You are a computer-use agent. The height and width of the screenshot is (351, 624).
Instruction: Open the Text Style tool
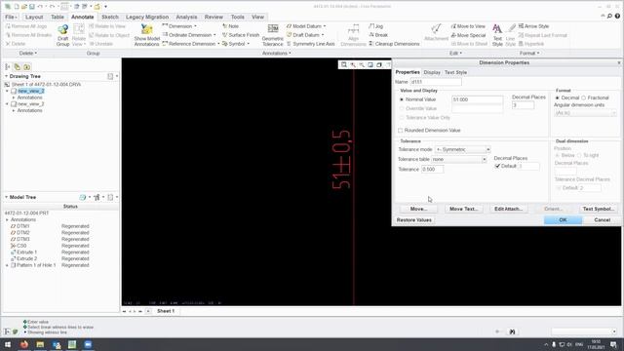497,35
